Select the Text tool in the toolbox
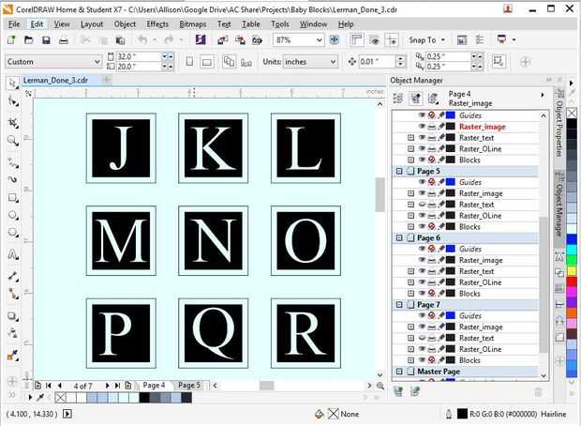The height and width of the screenshot is (426, 581). (13, 254)
